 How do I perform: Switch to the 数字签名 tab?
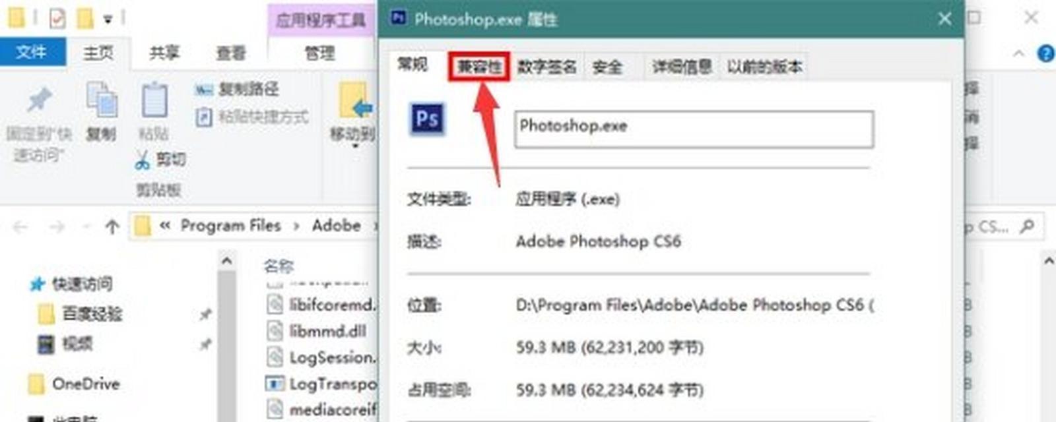point(546,67)
